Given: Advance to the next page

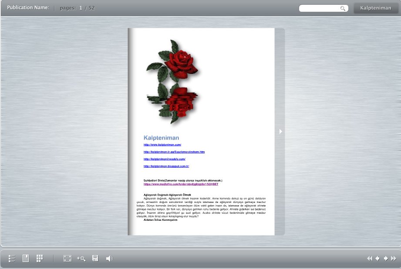Looking at the screenshot, I should (x=386, y=259).
